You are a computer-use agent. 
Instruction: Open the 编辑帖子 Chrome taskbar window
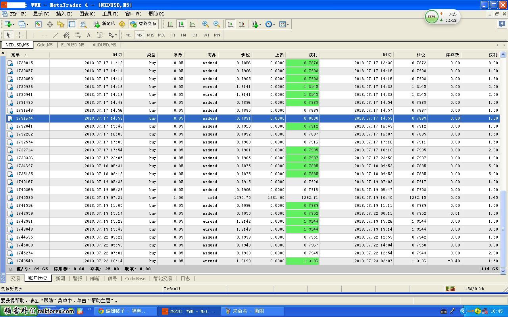(126, 311)
